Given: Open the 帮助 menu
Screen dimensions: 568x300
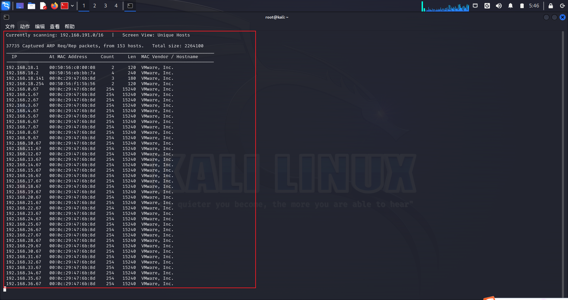Looking at the screenshot, I should click(70, 27).
